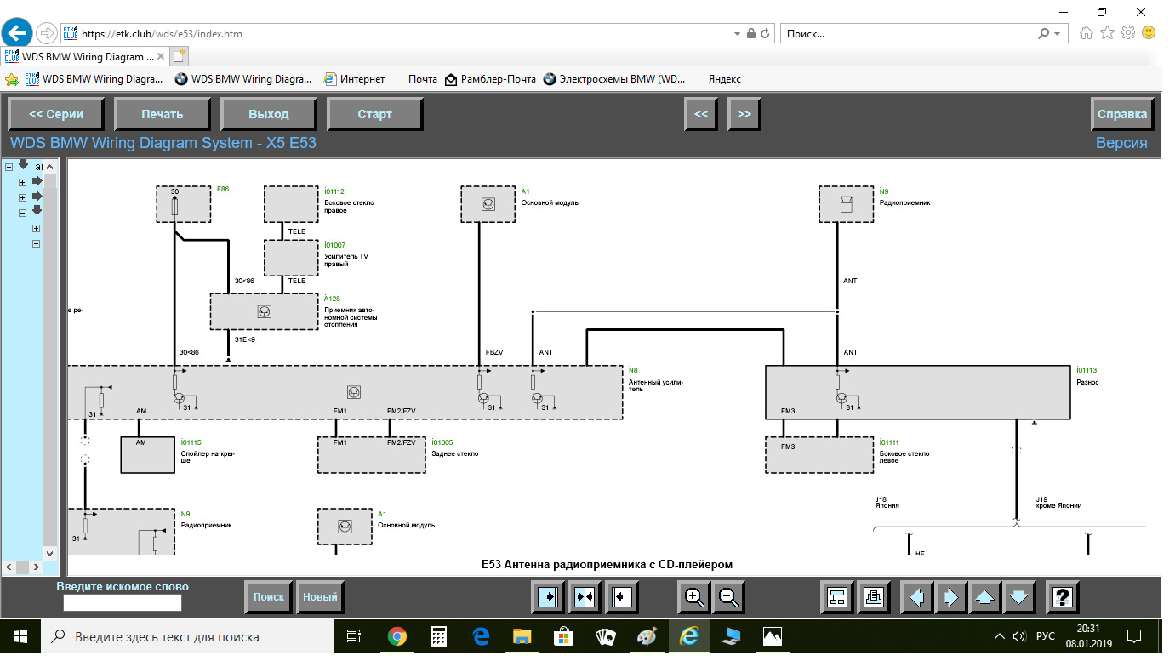Click the center-diagram view icon
Screen dimensions: 1175x661
585,597
